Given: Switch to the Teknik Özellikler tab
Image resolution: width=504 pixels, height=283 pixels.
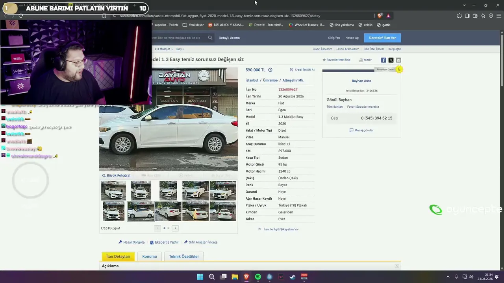Looking at the screenshot, I should point(184,256).
